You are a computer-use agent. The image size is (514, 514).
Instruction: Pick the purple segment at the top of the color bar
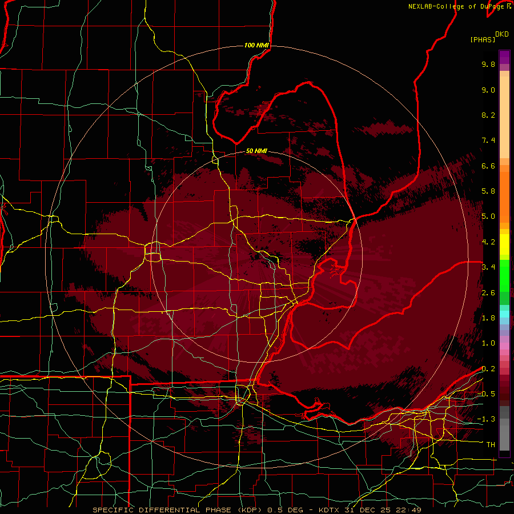coord(504,57)
